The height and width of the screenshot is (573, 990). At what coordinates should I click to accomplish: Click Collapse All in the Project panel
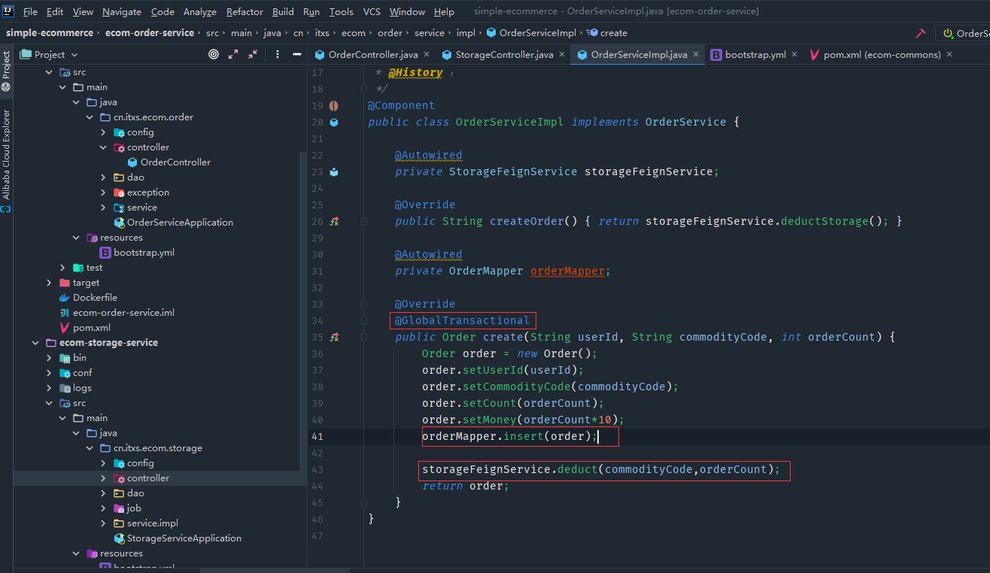pyautogui.click(x=252, y=54)
